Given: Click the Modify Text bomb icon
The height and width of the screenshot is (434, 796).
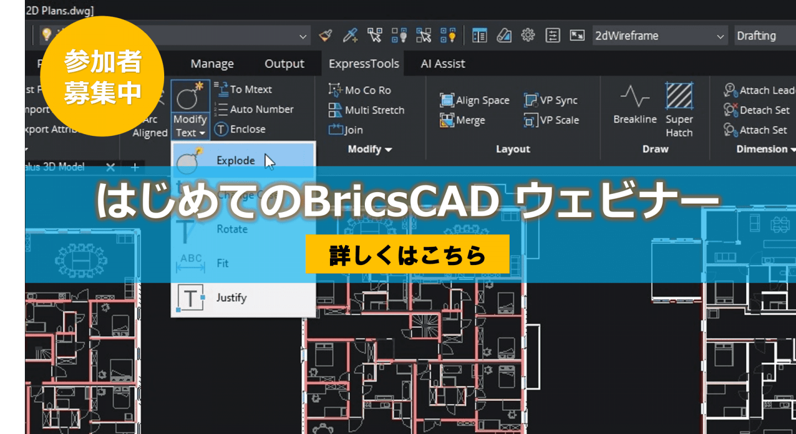Looking at the screenshot, I should tap(190, 97).
